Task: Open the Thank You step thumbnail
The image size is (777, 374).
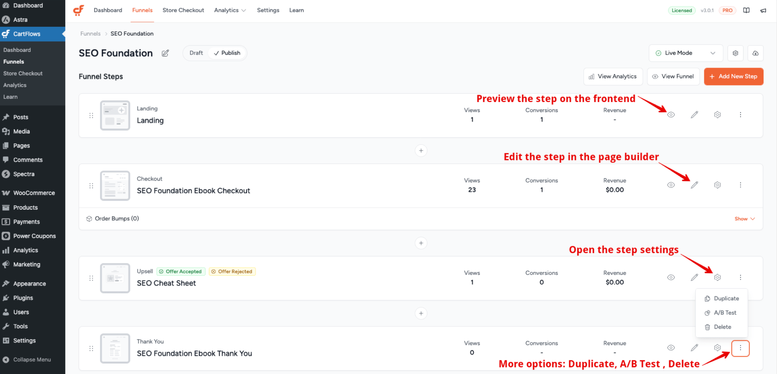Action: tap(115, 348)
